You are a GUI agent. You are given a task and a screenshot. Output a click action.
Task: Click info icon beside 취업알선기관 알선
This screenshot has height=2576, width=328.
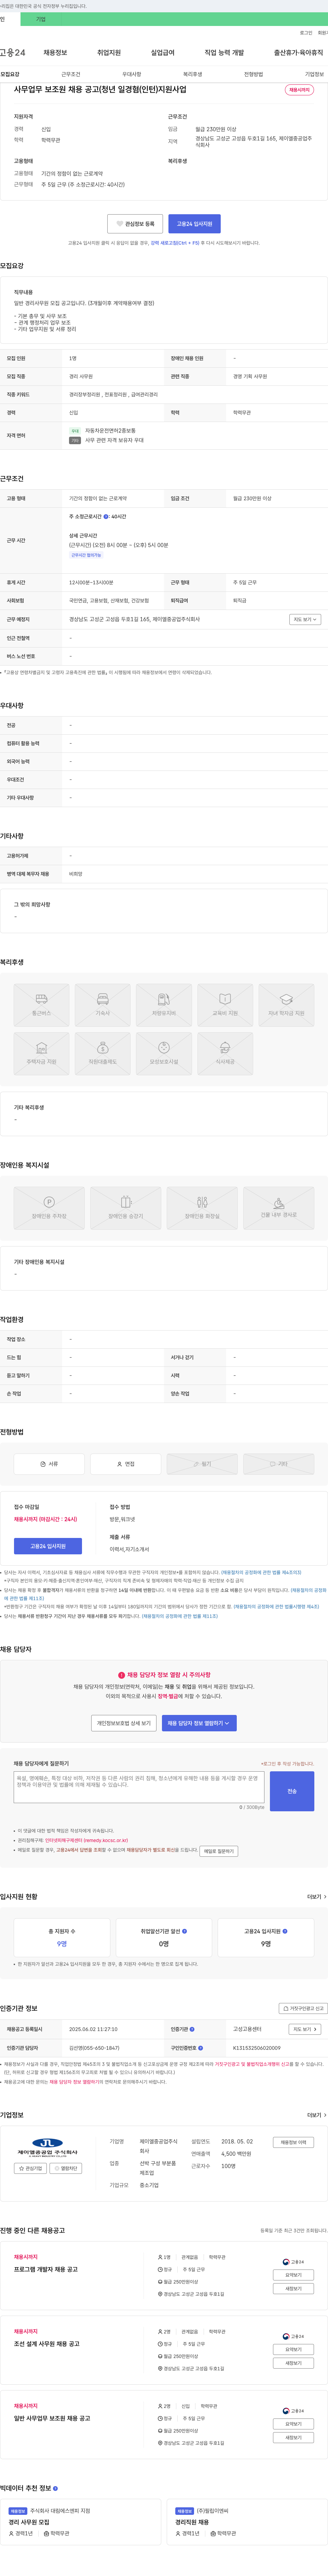[x=184, y=1931]
